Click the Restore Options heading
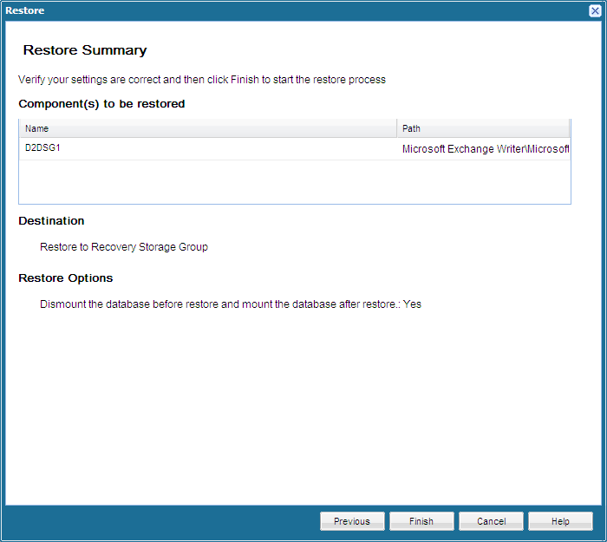This screenshot has height=542, width=607. [x=66, y=278]
